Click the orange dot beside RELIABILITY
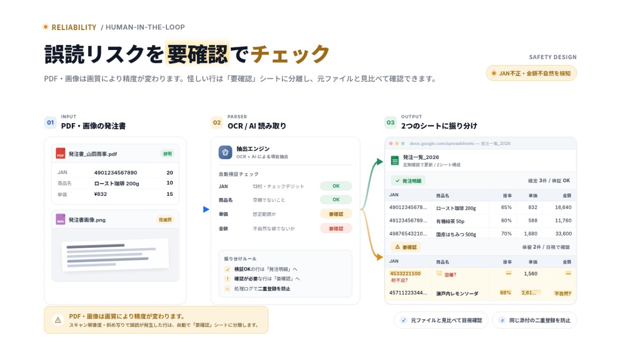Viewport: 621px width, 349px height. point(46,27)
